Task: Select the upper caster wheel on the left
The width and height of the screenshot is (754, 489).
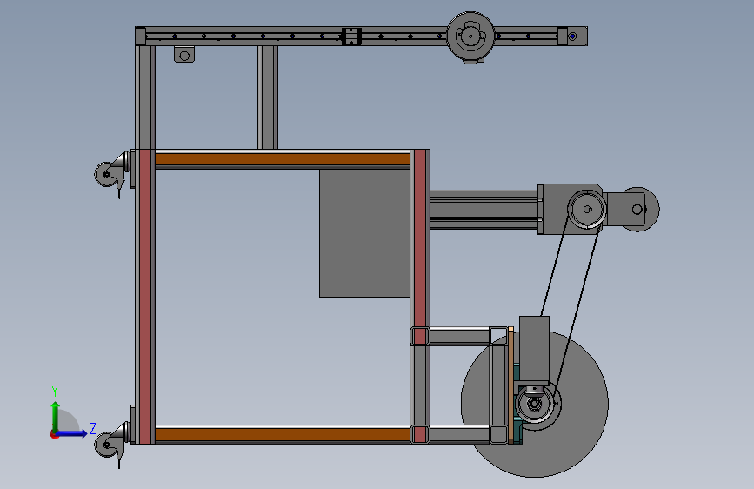Action: tap(107, 174)
